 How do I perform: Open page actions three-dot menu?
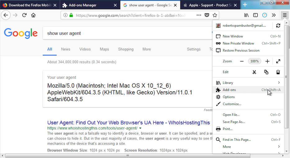pyautogui.click(x=199, y=15)
